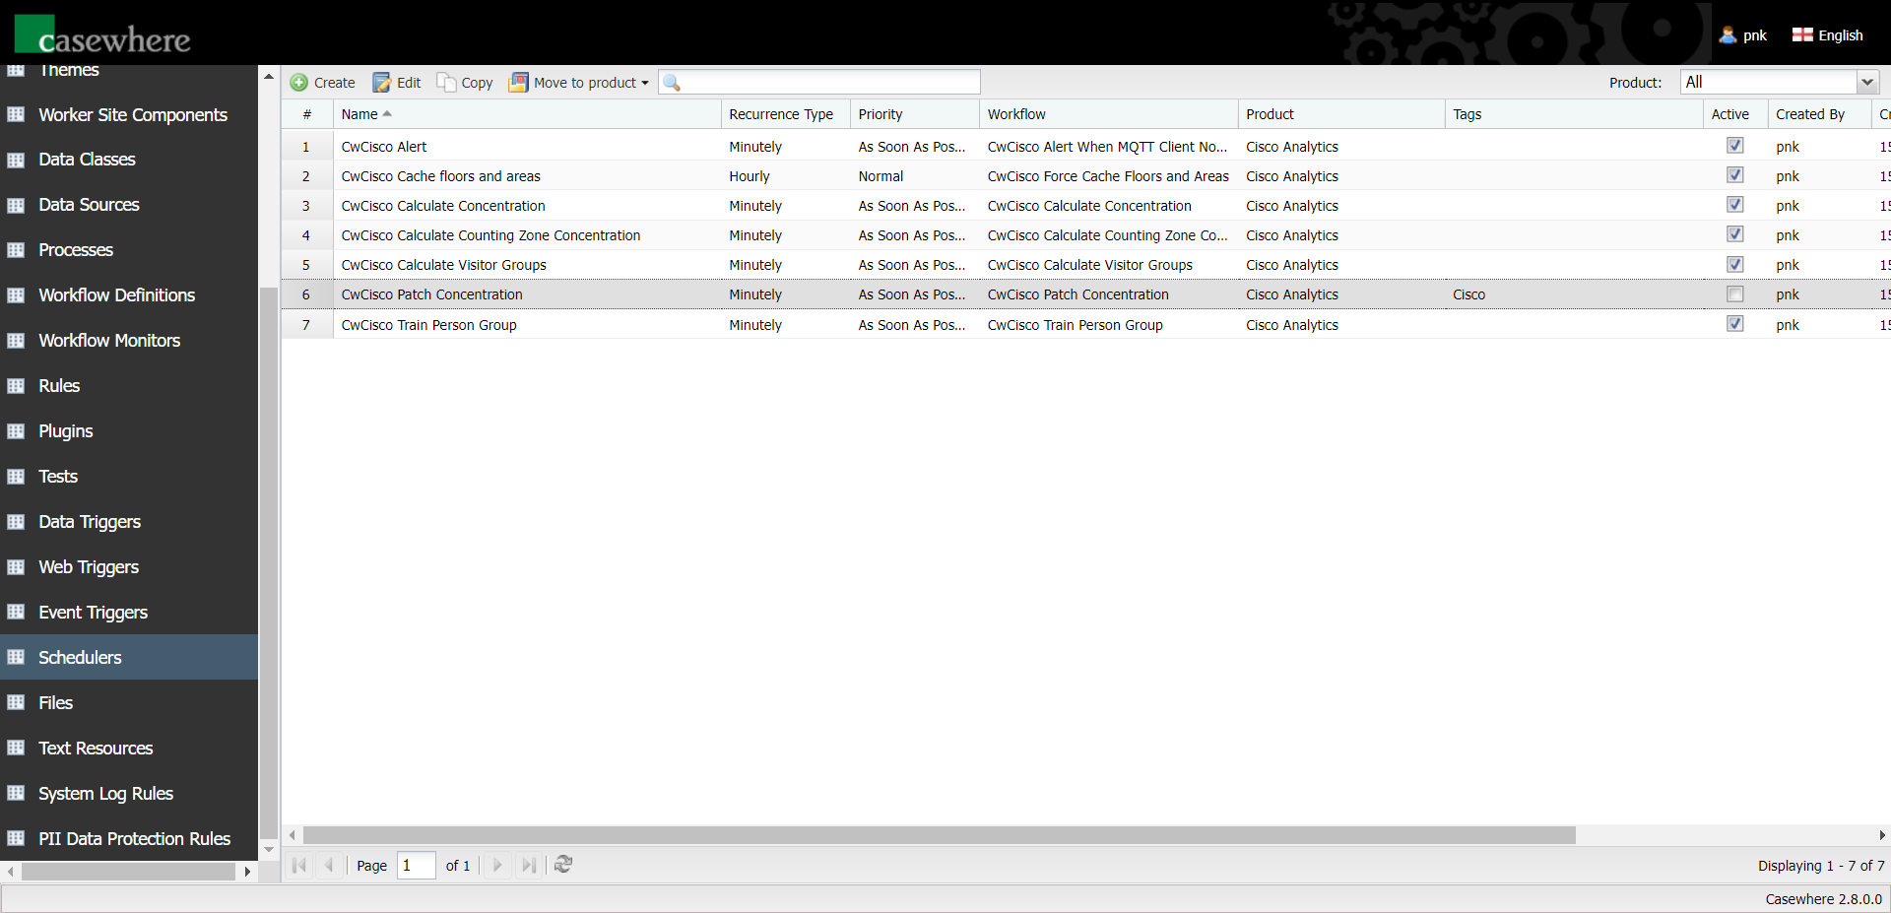
Task: Click the grid icon next to Files
Action: click(x=16, y=703)
